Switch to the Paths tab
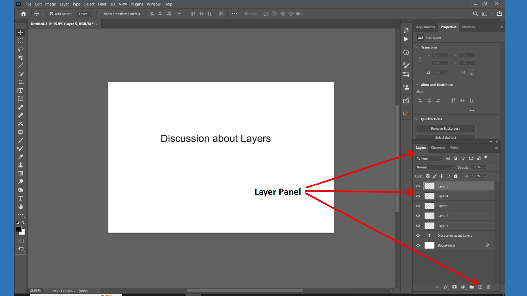This screenshot has width=527, height=296. click(x=454, y=148)
